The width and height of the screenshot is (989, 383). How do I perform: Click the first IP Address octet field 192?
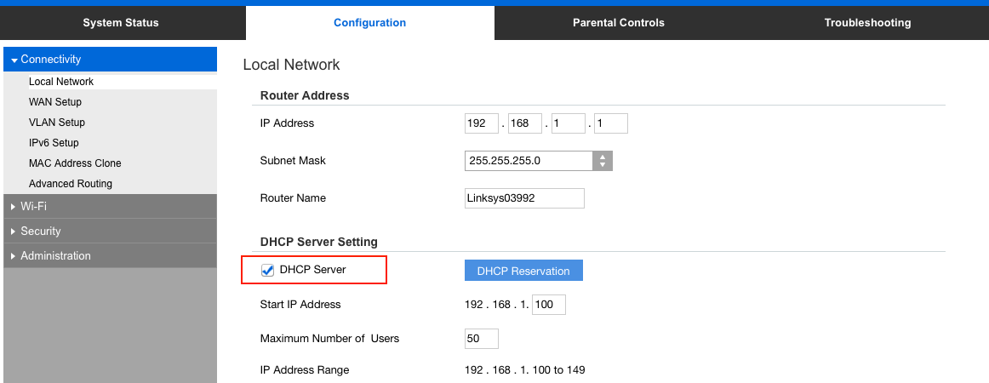pos(482,123)
